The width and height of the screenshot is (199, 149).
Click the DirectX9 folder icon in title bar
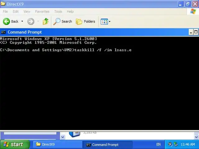3,4
